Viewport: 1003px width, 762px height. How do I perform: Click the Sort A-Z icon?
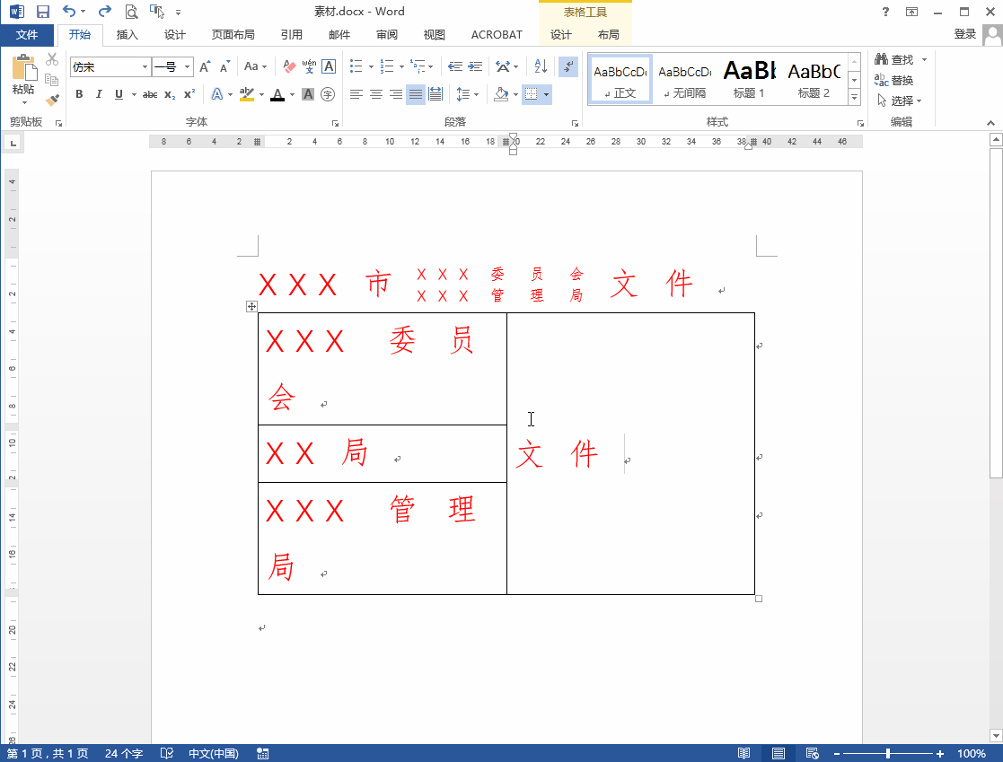[541, 66]
